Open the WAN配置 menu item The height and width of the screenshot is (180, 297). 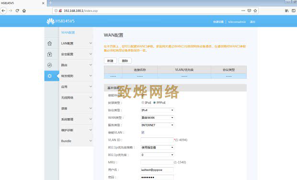point(68,33)
